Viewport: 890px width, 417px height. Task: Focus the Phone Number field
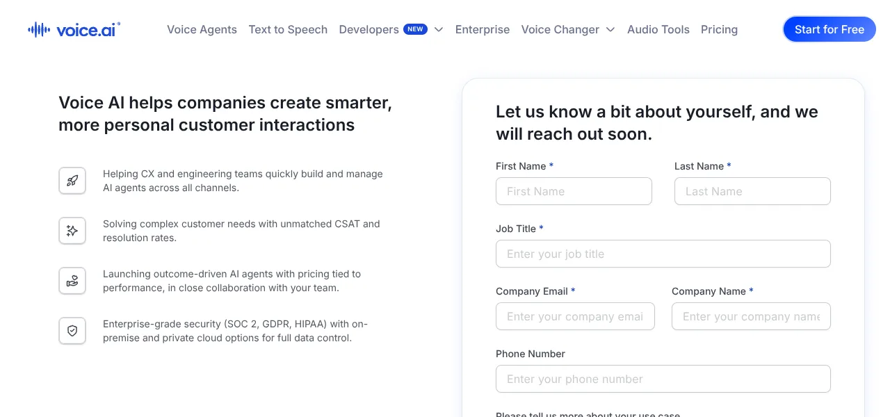coord(663,379)
